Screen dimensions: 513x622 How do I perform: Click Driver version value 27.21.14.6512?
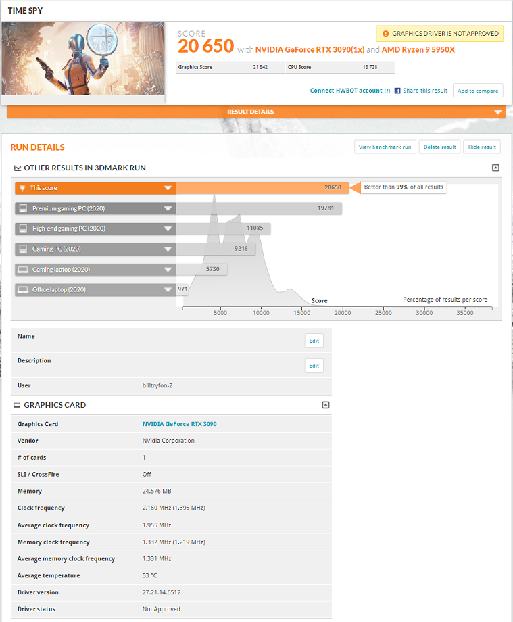162,592
